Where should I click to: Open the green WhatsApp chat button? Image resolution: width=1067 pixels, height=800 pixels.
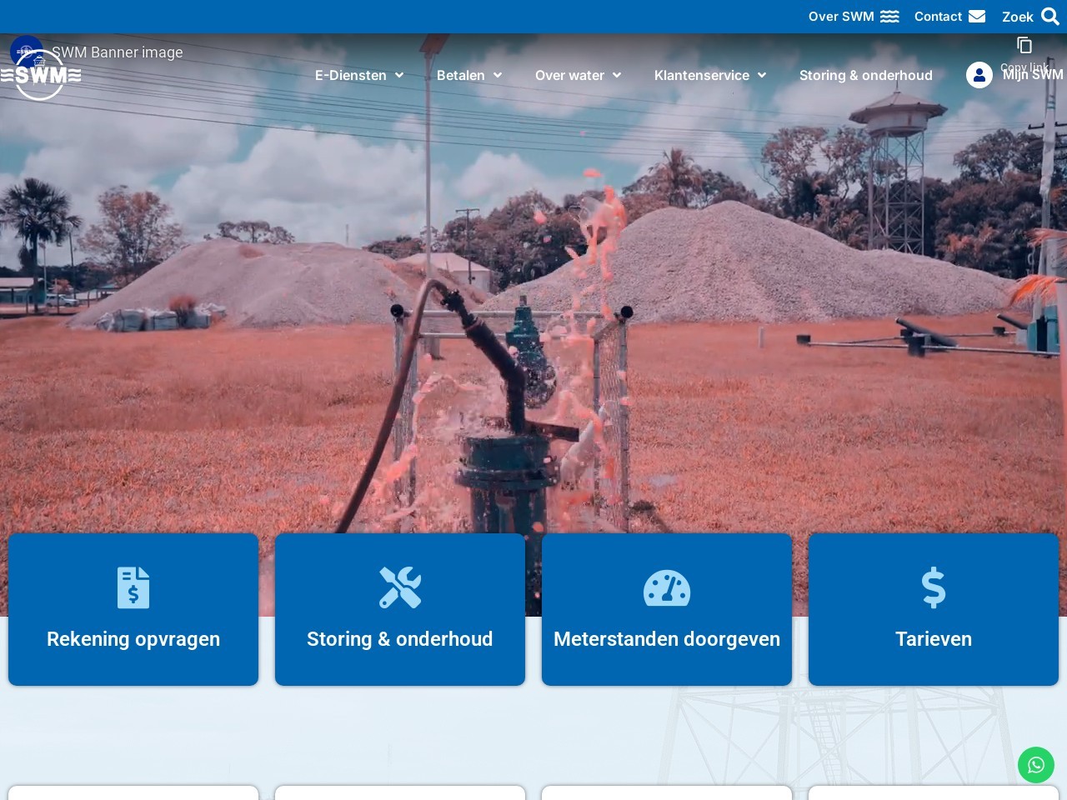[1036, 765]
